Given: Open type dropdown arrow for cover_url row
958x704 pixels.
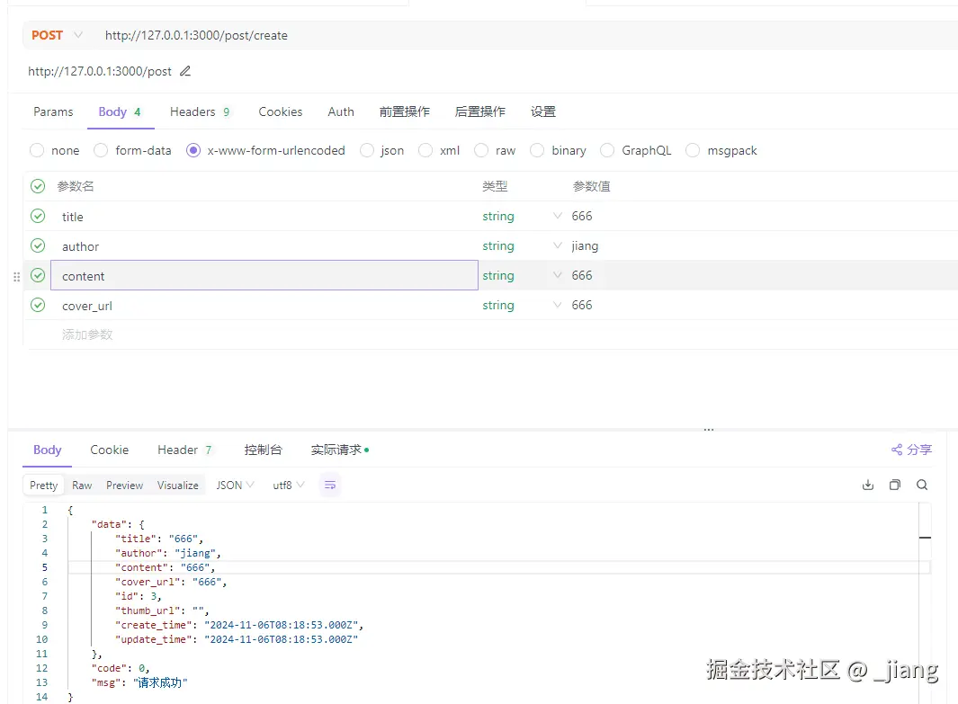Looking at the screenshot, I should tap(557, 305).
